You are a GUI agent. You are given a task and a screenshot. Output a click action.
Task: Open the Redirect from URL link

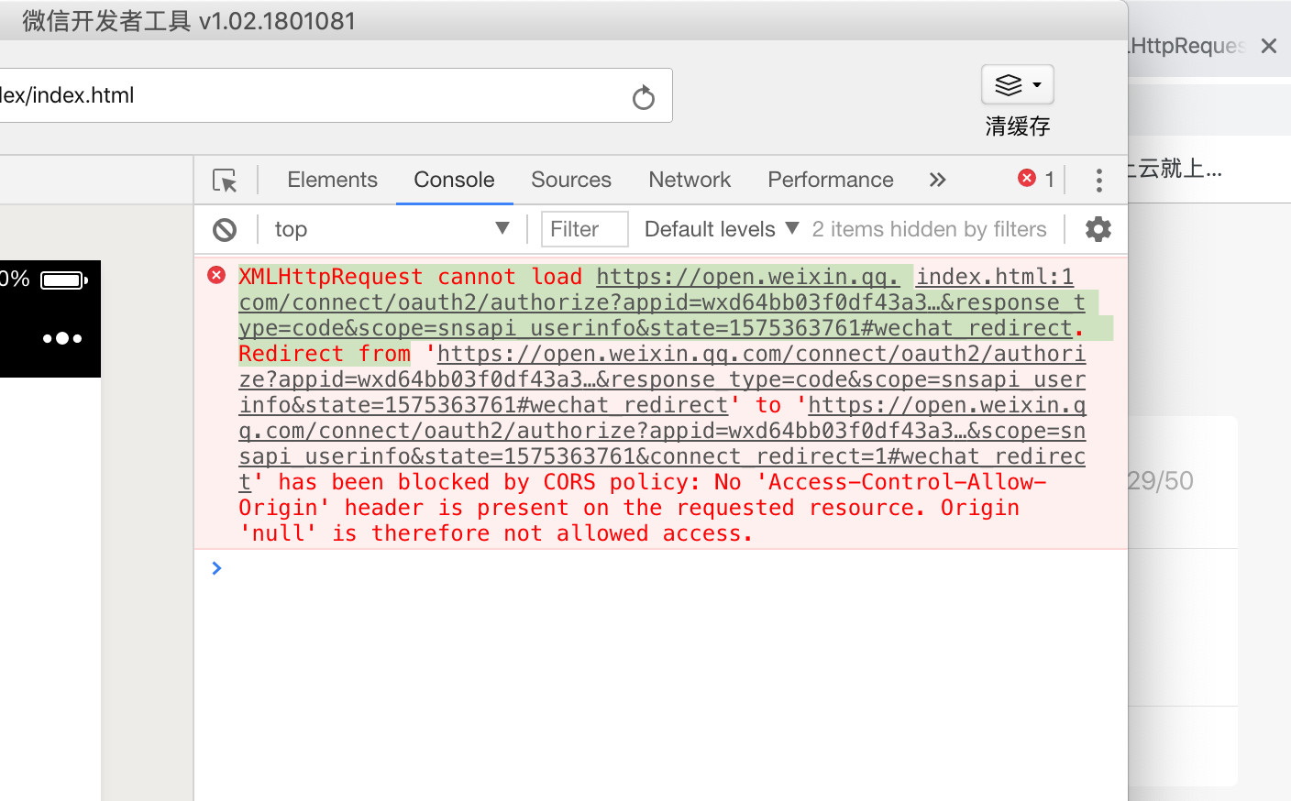pyautogui.click(x=662, y=379)
